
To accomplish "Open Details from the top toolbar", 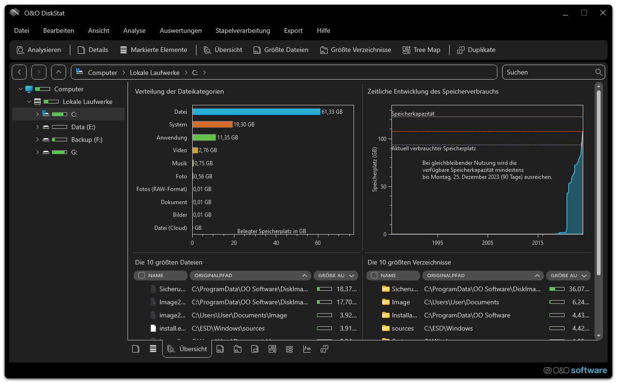I will (93, 50).
